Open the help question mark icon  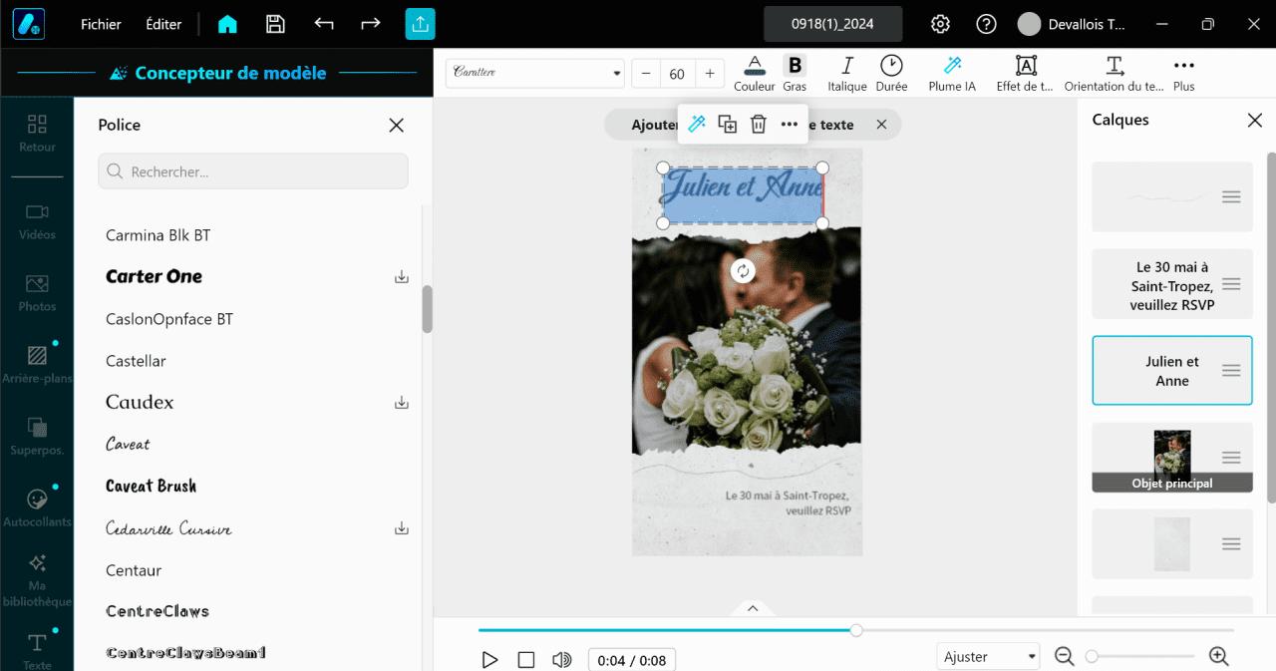[986, 24]
